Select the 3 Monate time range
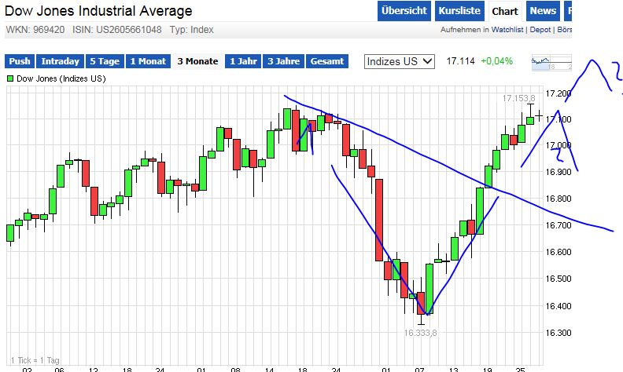 click(x=197, y=61)
